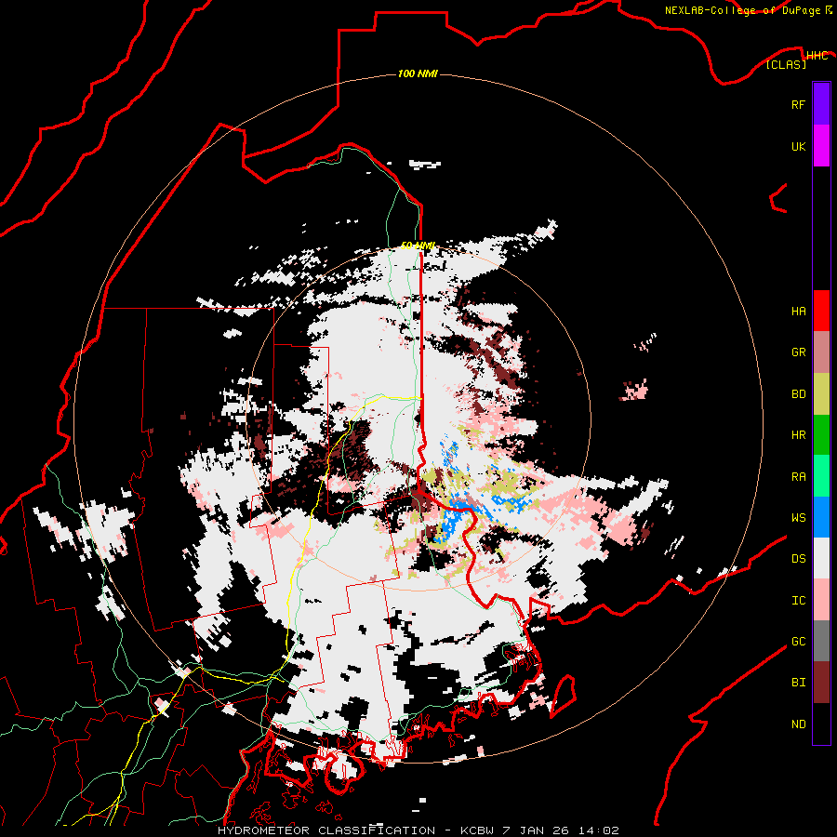Image resolution: width=837 pixels, height=837 pixels.
Task: Click the ND black legend swatch
Action: (x=821, y=724)
